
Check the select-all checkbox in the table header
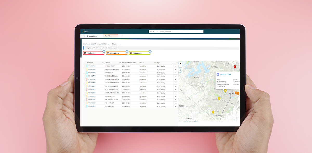click(85, 63)
